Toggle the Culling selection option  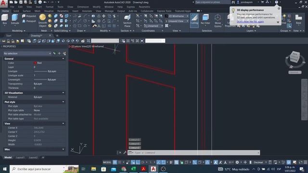194,20
